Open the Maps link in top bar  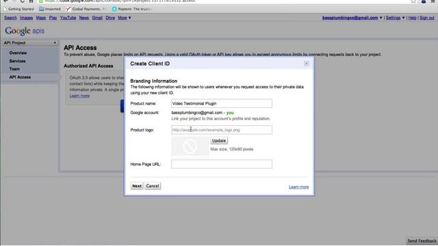(41, 18)
